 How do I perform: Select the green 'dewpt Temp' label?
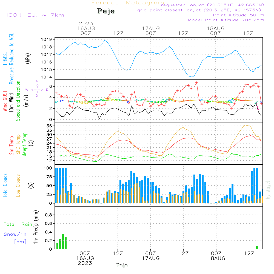pos(24,144)
